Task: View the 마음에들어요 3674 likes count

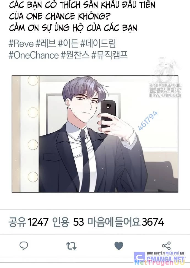Action: (x=126, y=222)
